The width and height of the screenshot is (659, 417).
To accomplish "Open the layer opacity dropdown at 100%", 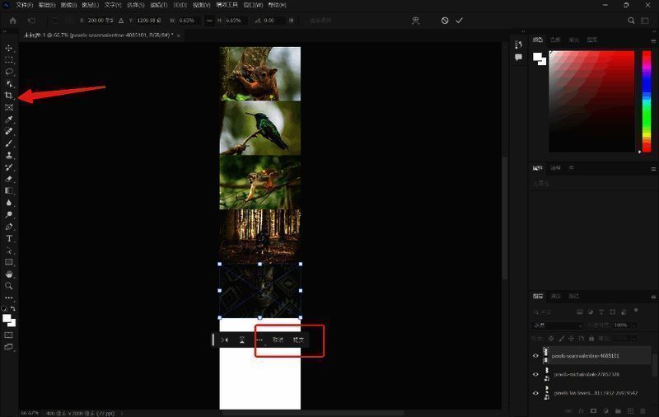I will point(635,326).
